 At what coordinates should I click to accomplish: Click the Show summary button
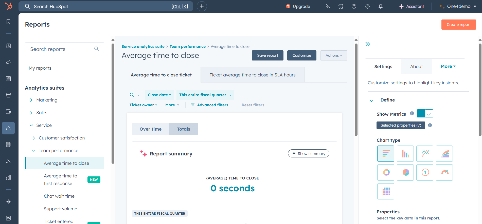tap(309, 153)
